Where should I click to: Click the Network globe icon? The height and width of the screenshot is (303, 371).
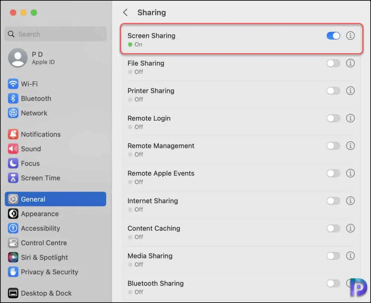point(13,113)
